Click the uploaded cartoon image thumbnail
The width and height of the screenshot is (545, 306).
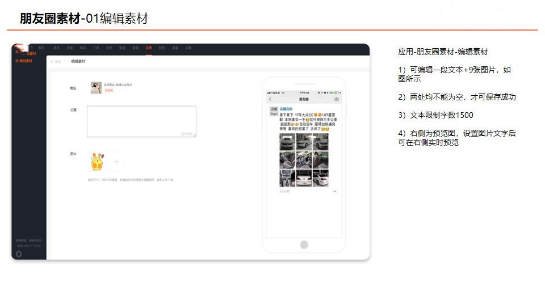pyautogui.click(x=97, y=161)
